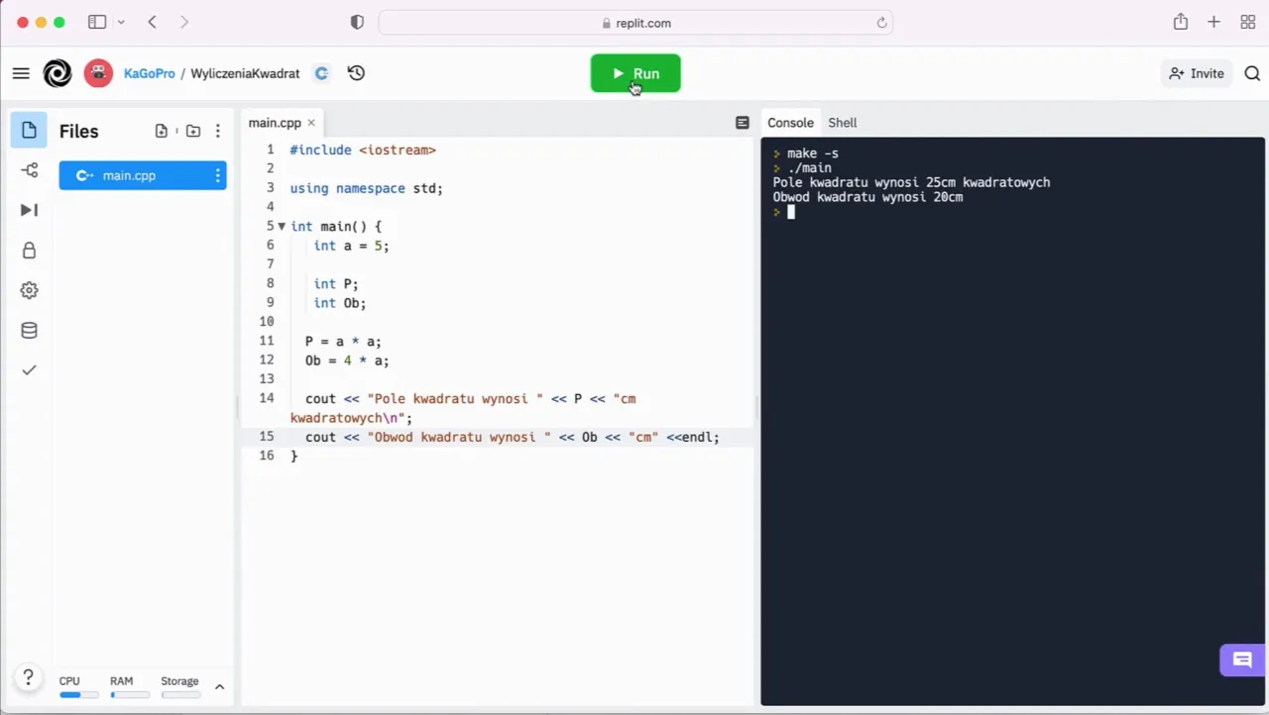This screenshot has width=1269, height=715.
Task: Select the Files sidebar icon
Action: click(29, 131)
